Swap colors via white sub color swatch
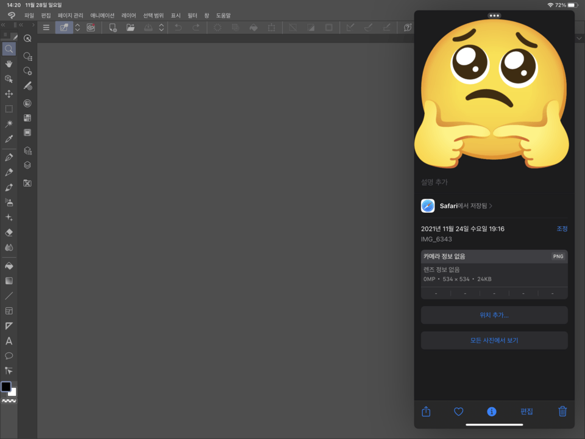This screenshot has height=439, width=585. pyautogui.click(x=13, y=392)
